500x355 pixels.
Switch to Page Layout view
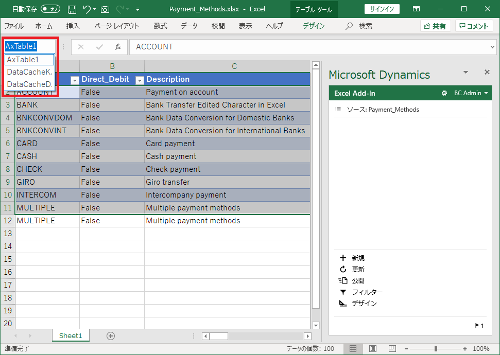tap(372, 349)
